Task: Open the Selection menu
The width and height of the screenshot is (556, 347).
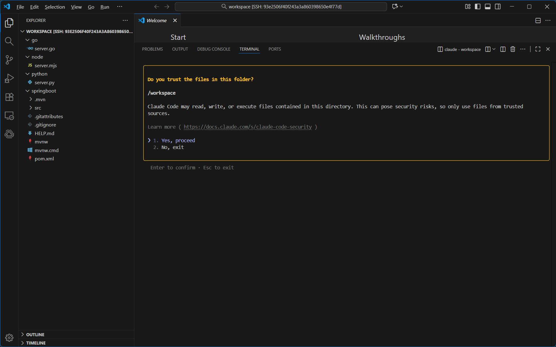Action: (x=55, y=7)
